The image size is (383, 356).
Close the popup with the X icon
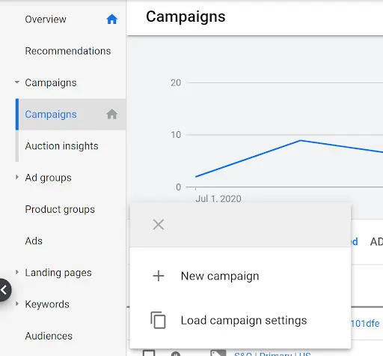coord(159,224)
